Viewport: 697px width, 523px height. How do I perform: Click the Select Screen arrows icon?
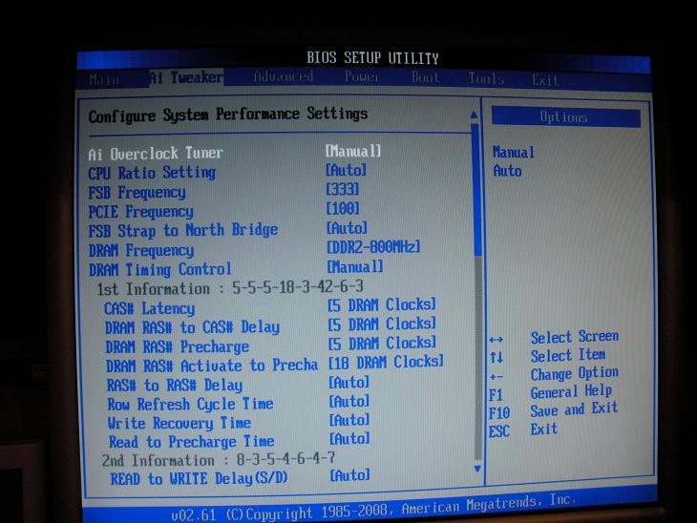pyautogui.click(x=496, y=340)
